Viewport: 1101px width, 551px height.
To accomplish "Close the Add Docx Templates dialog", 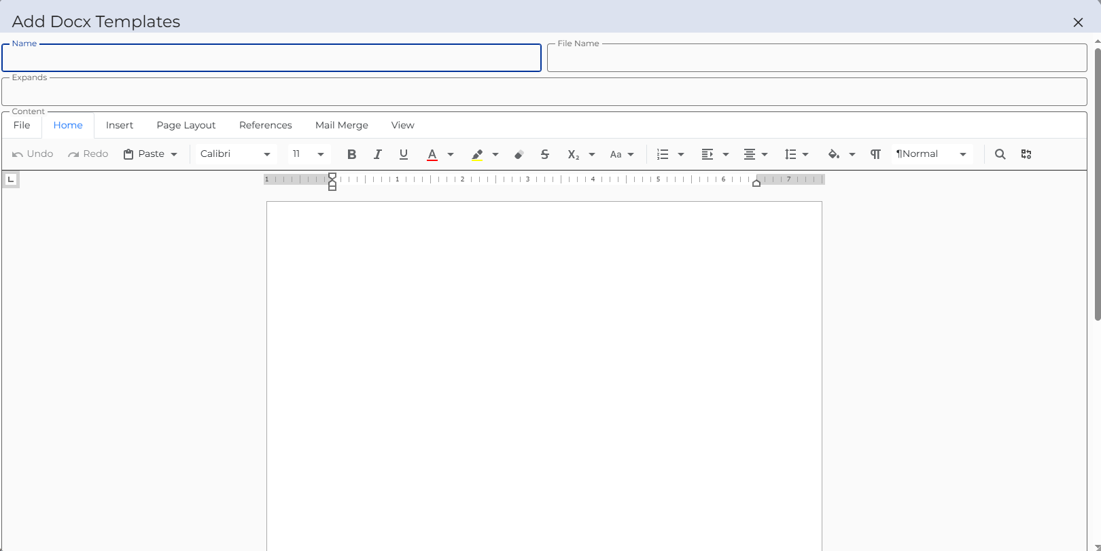I will (x=1078, y=22).
